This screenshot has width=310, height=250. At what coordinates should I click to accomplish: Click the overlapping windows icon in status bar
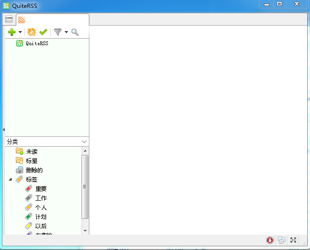coord(282,240)
